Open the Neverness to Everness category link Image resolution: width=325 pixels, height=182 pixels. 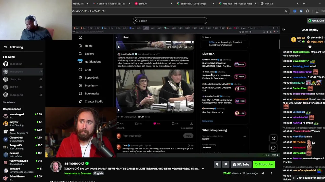coord(78,173)
